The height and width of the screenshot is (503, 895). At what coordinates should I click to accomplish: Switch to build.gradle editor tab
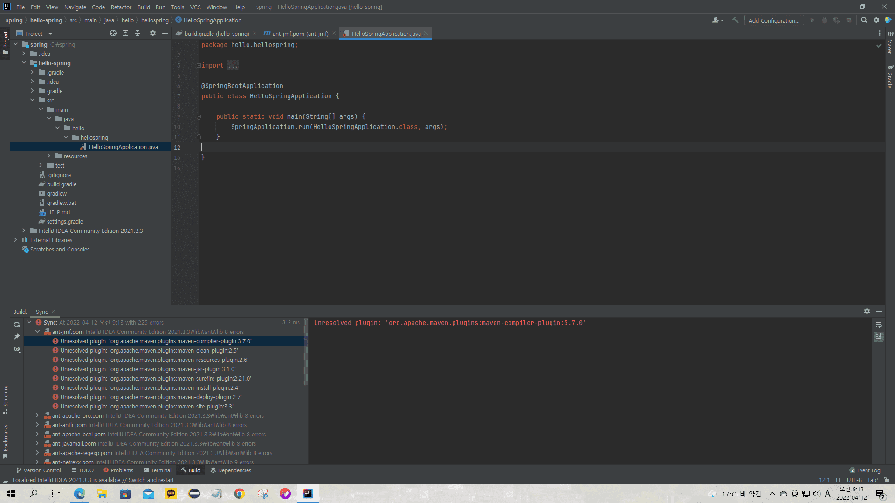tap(216, 34)
